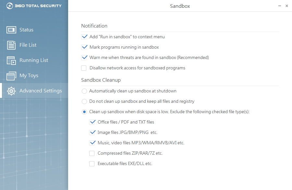Click the Running List play icon
The image size is (292, 190).
(x=11, y=60)
